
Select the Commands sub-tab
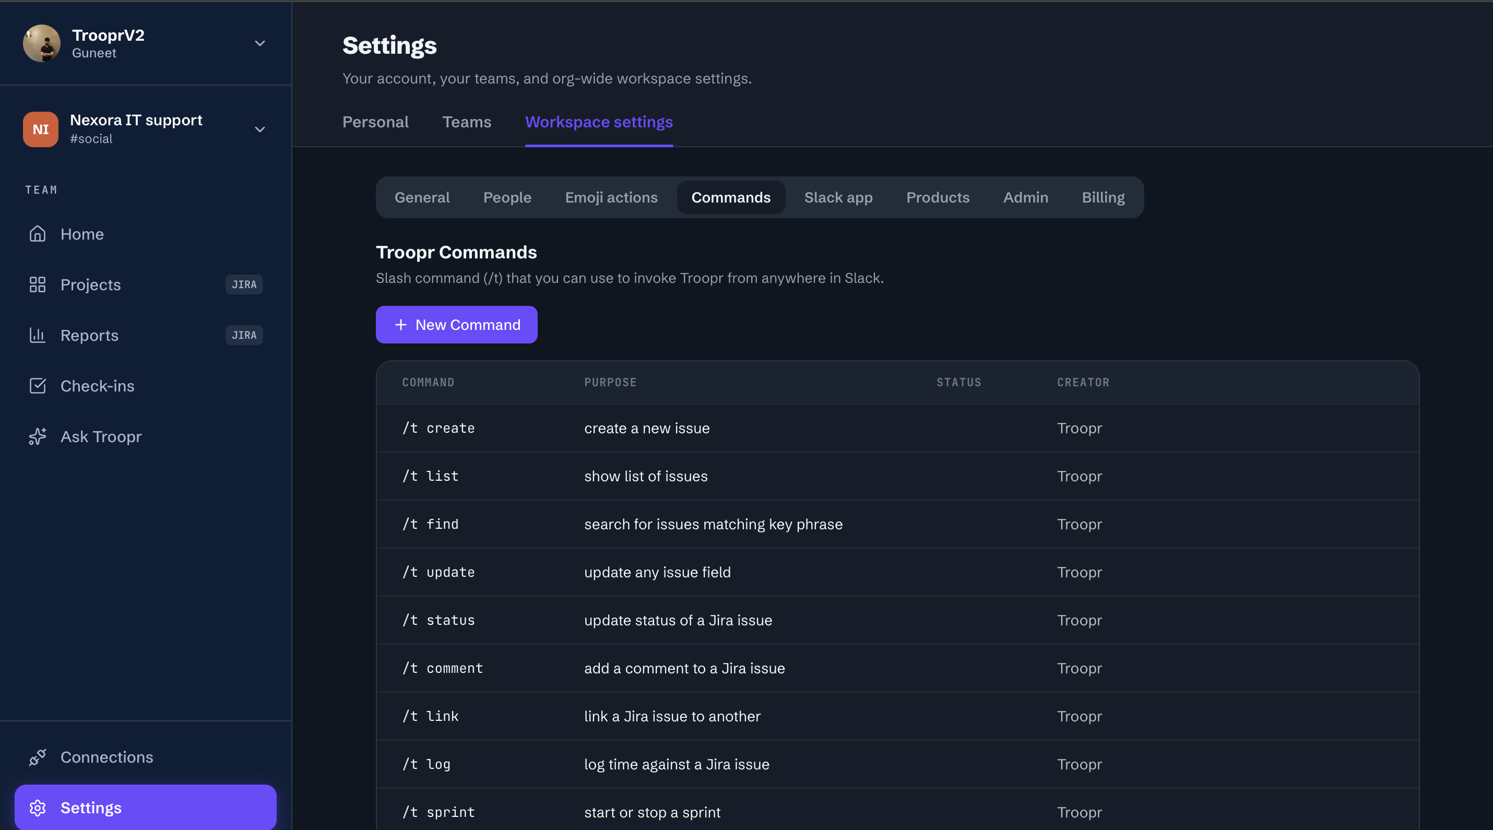pos(731,197)
